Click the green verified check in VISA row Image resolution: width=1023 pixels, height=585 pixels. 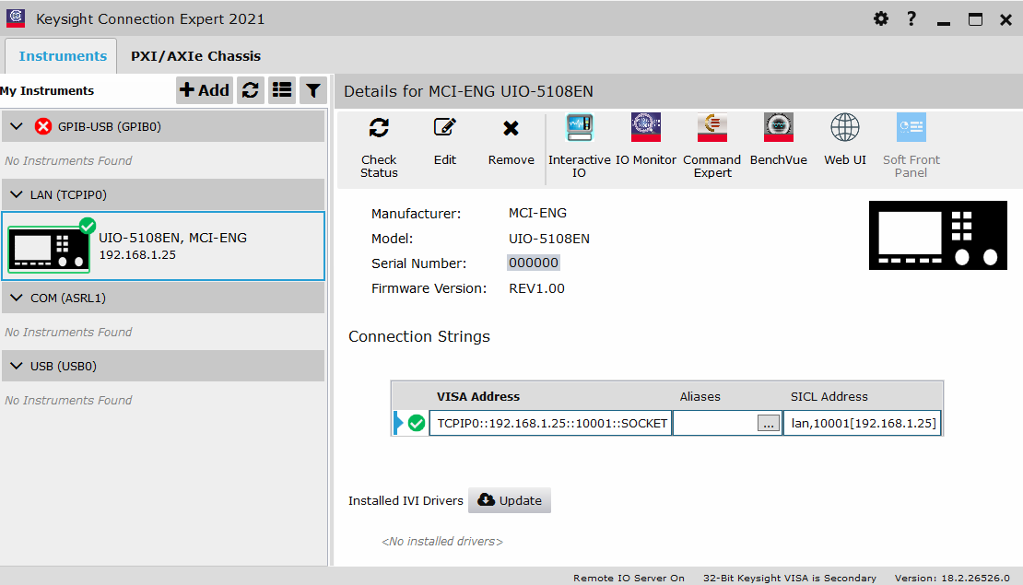point(417,423)
